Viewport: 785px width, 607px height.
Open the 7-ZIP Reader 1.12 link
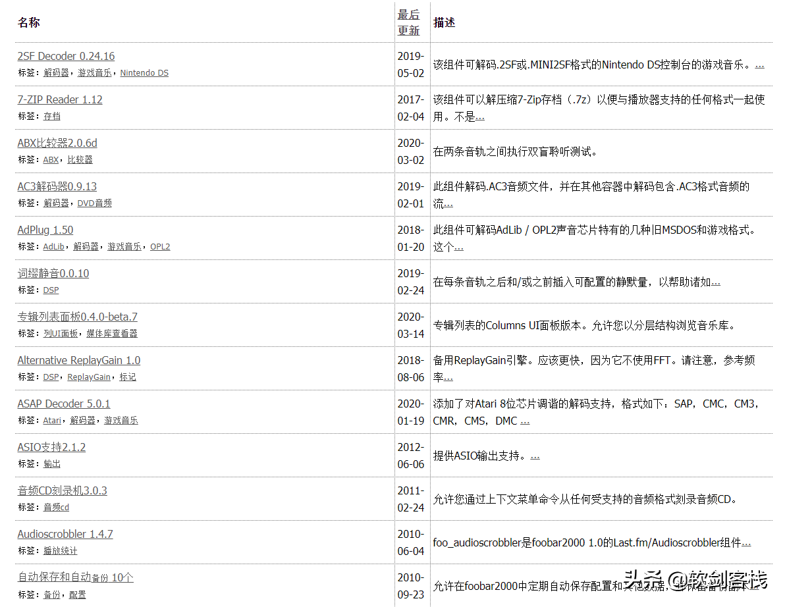click(x=60, y=99)
